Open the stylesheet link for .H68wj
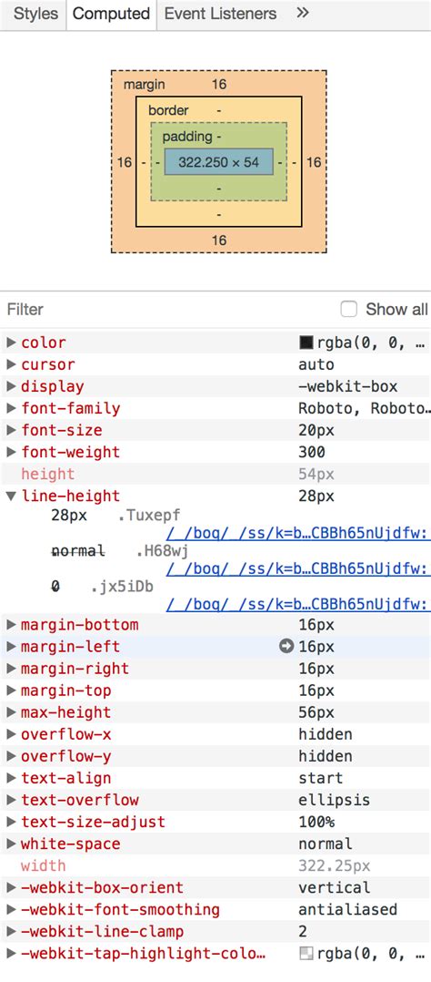This screenshot has width=431, height=982. coord(298,568)
